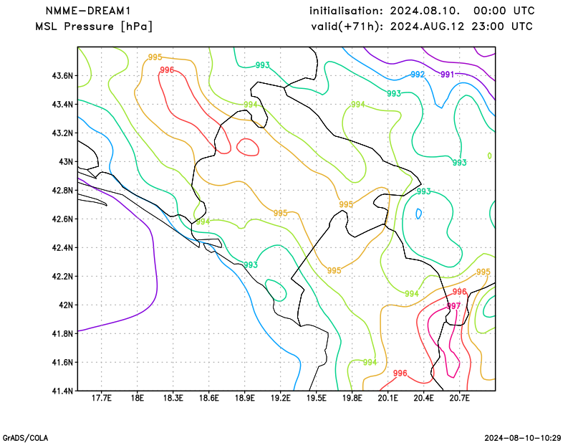
Task: Click the "19.8E" longitude label
Action: (x=352, y=398)
